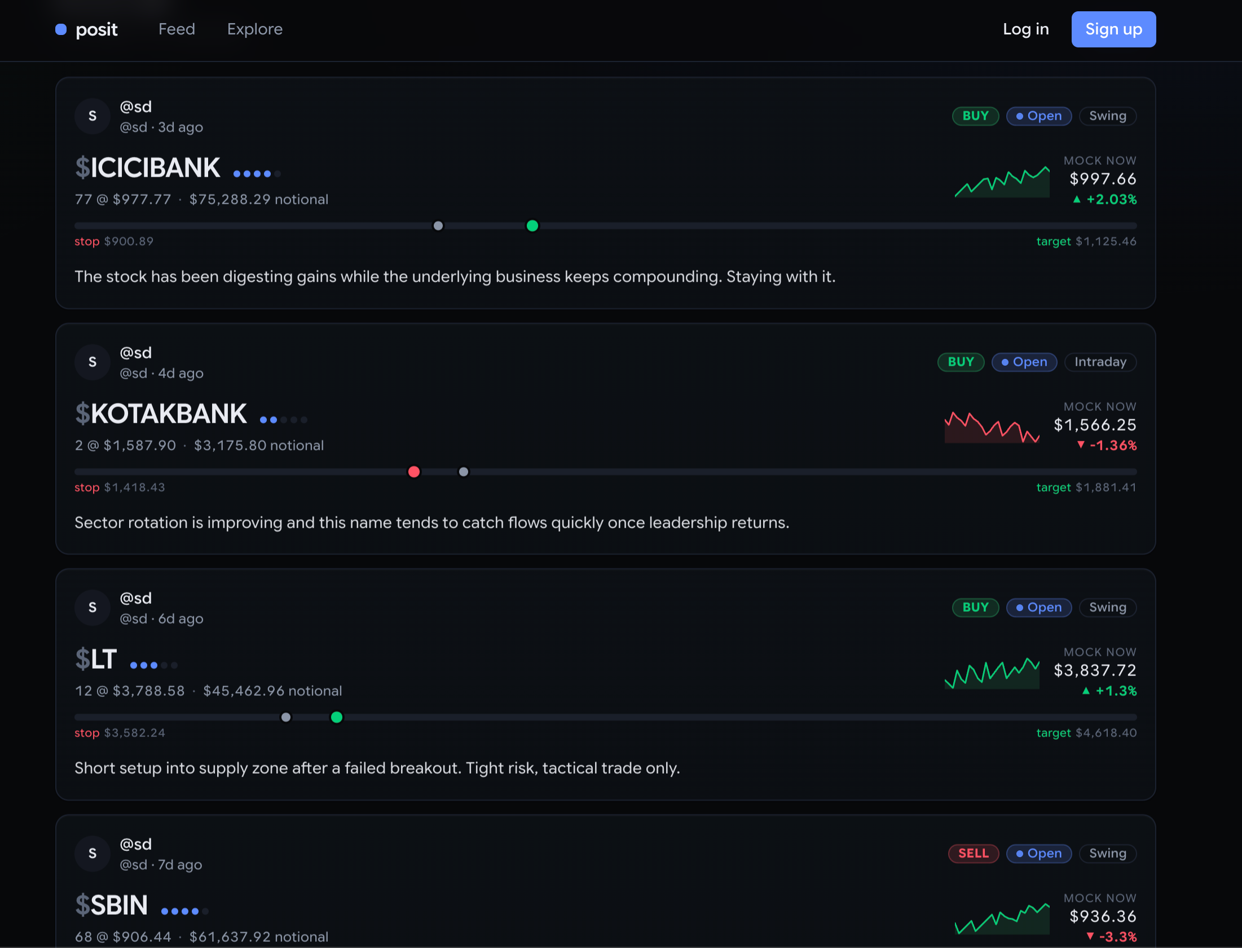Click the "Sector rotation is improving" note
1242x948 pixels.
432,523
